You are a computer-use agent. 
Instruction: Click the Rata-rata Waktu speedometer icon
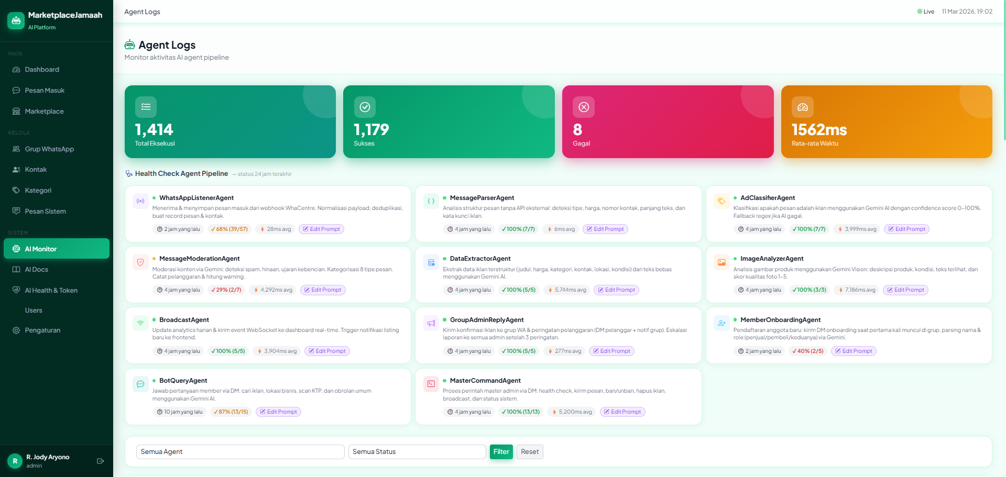(802, 107)
